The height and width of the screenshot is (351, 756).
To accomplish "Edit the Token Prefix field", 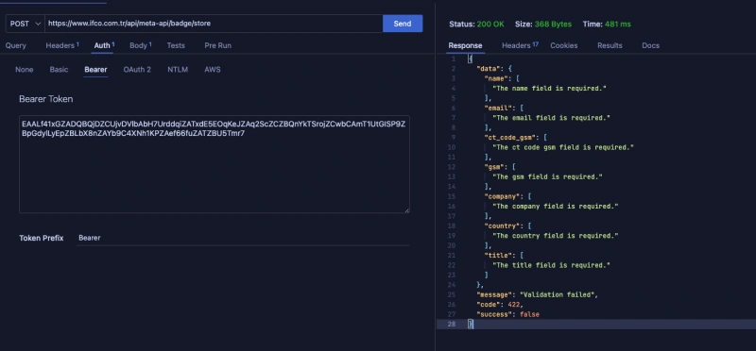I will coord(244,238).
